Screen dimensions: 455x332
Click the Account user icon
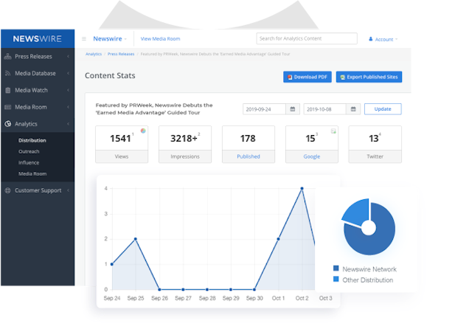point(370,39)
